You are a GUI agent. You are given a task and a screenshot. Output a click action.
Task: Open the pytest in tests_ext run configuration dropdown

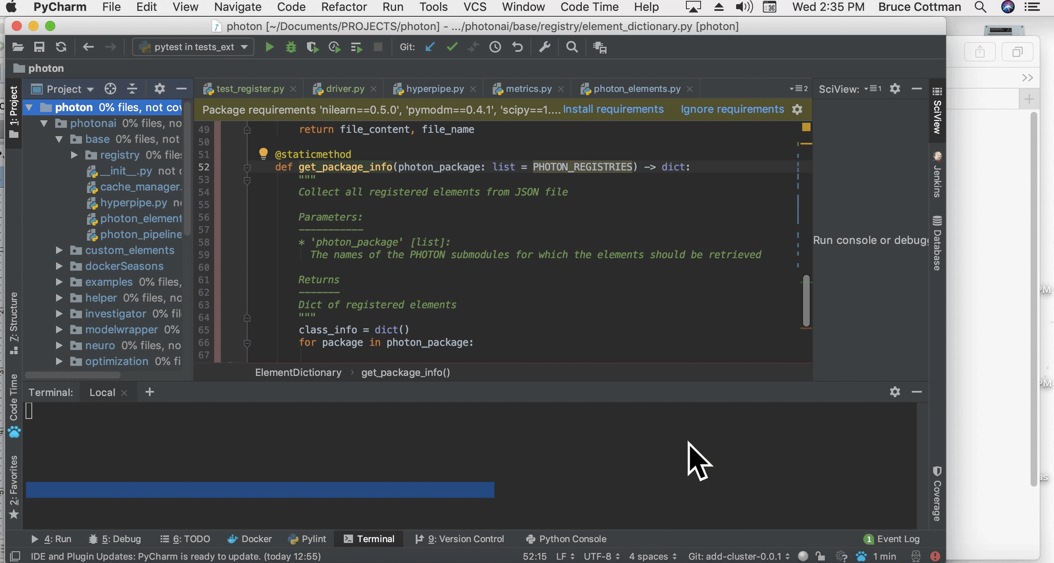(x=193, y=47)
